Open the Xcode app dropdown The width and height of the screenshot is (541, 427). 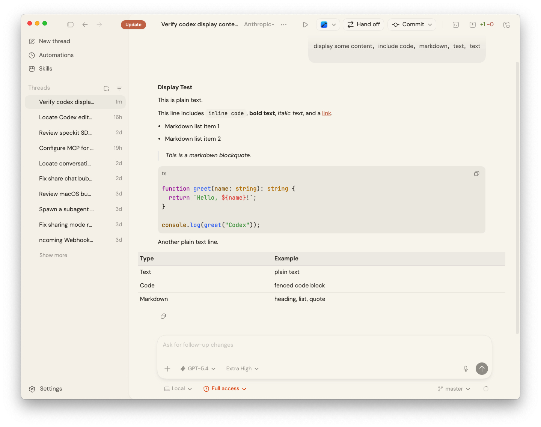tap(328, 24)
